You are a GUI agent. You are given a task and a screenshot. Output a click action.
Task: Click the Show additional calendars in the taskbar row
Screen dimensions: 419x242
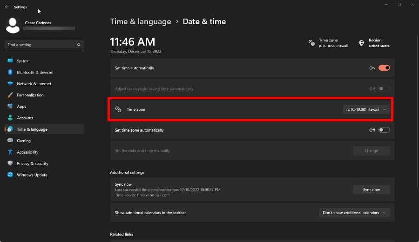252,213
